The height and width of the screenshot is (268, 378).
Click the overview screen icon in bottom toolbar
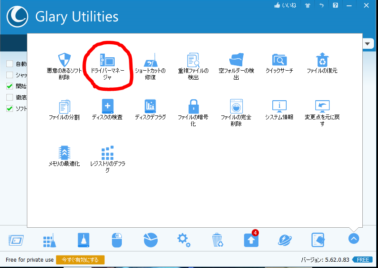[x=16, y=240]
